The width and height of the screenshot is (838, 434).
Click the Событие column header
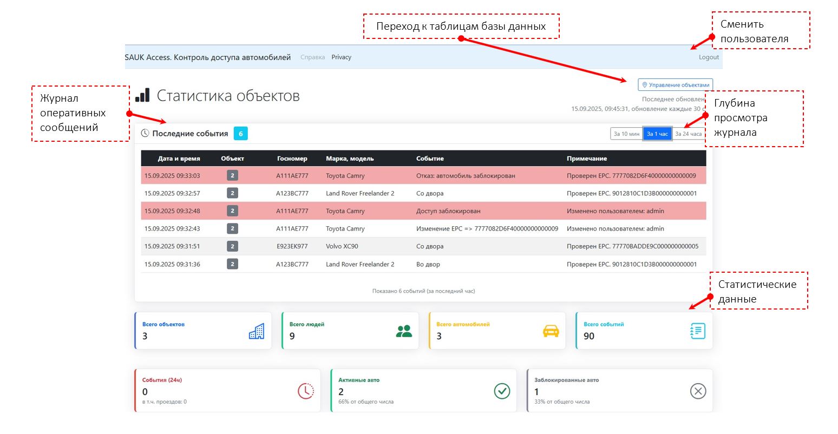pyautogui.click(x=430, y=159)
